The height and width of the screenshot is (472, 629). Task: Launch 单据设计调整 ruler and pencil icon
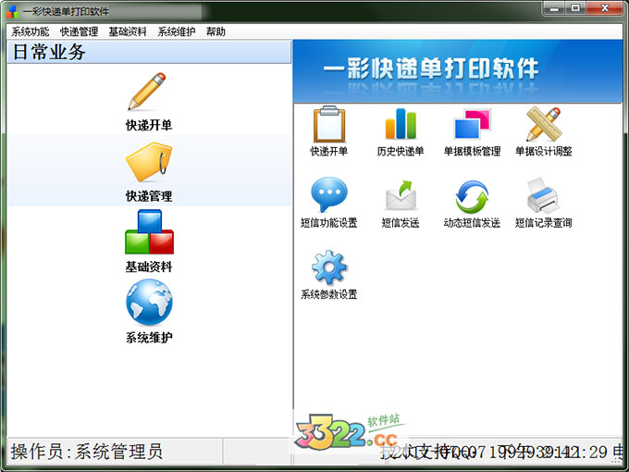coord(544,124)
